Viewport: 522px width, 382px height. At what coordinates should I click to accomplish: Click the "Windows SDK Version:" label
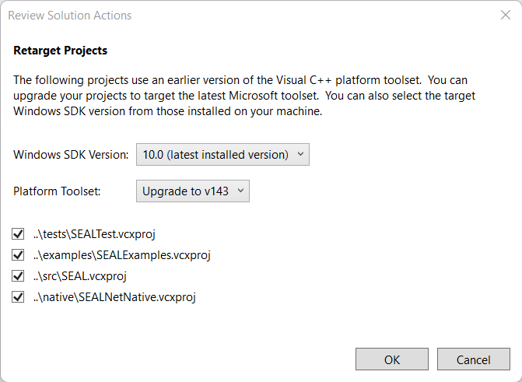tap(71, 155)
